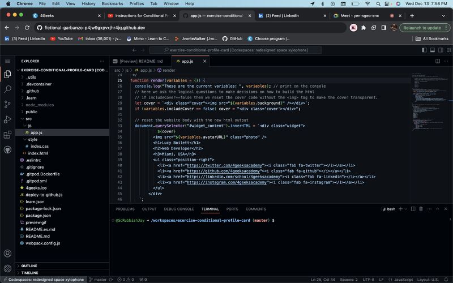Switch to the DEBUG CONSOLE panel tab

coord(178,209)
